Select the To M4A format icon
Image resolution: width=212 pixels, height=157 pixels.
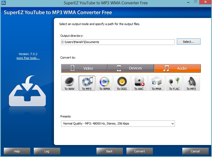pyautogui.click(x=157, y=83)
